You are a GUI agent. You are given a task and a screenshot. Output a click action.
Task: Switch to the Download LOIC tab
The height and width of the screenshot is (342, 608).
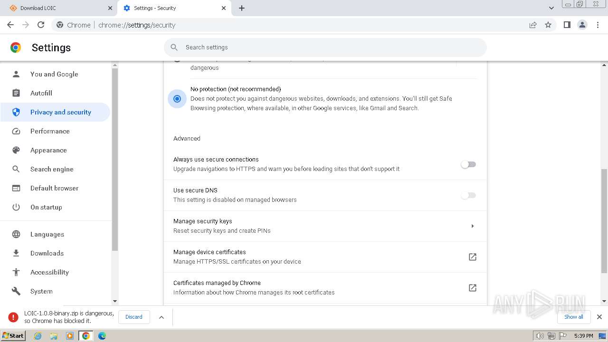60,8
